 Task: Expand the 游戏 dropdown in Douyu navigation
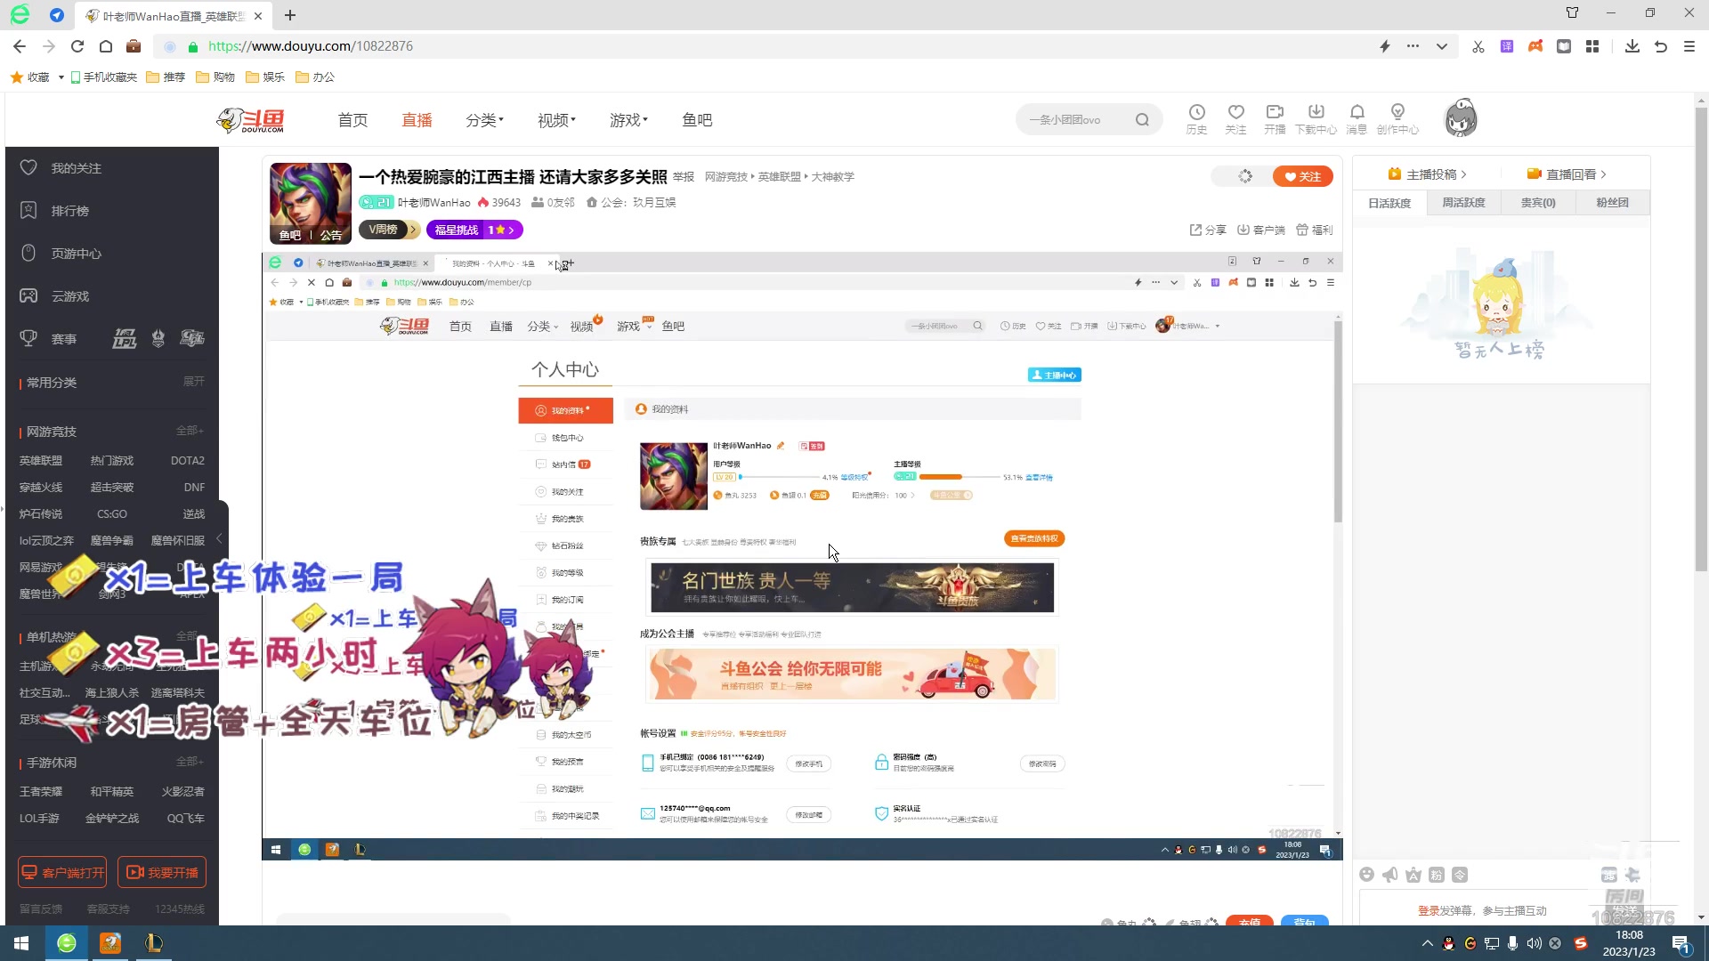point(628,120)
